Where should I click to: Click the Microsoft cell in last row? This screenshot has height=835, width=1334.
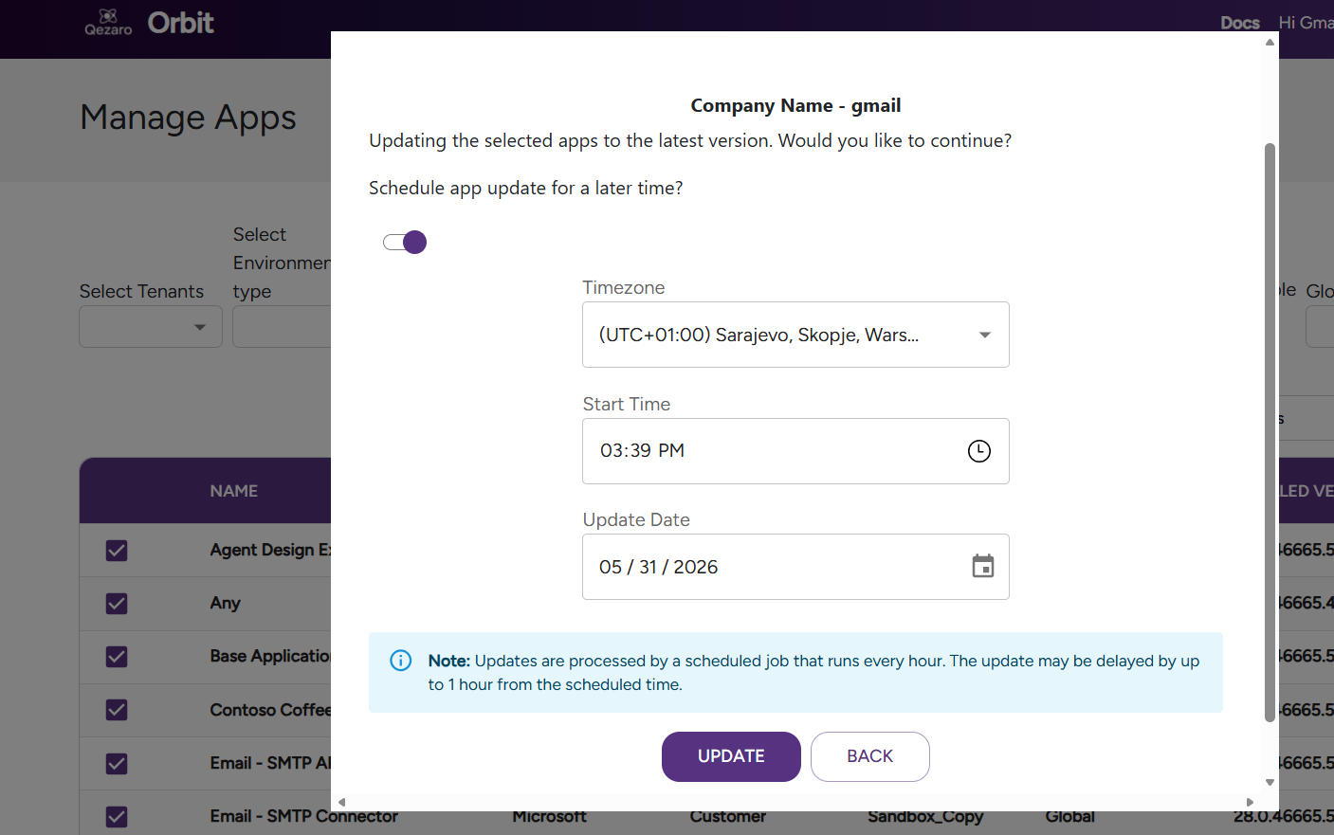(x=549, y=817)
